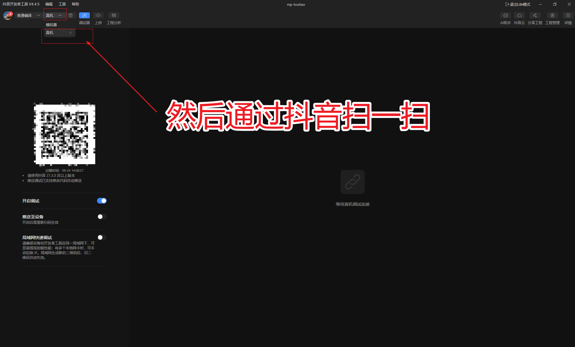Image resolution: width=575 pixels, height=347 pixels.
Task: 点击分享工程图标
Action: point(535,18)
